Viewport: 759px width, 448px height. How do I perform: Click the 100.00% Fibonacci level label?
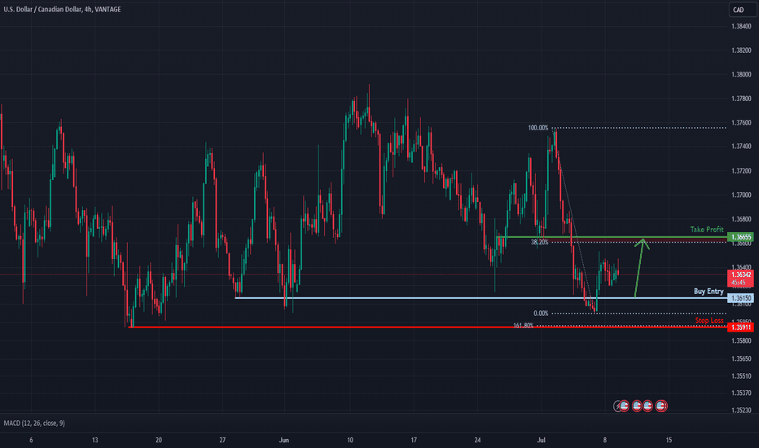click(x=537, y=128)
